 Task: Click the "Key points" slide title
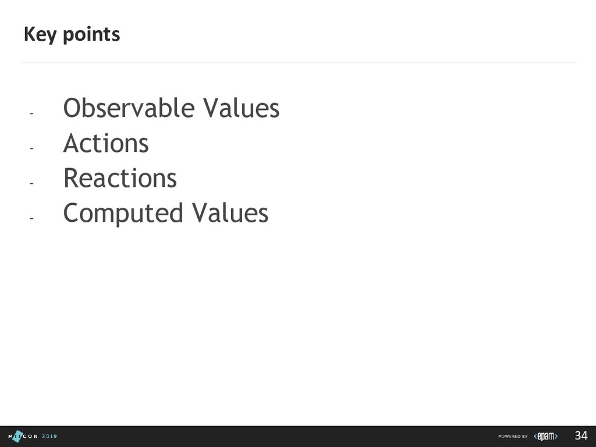(72, 35)
